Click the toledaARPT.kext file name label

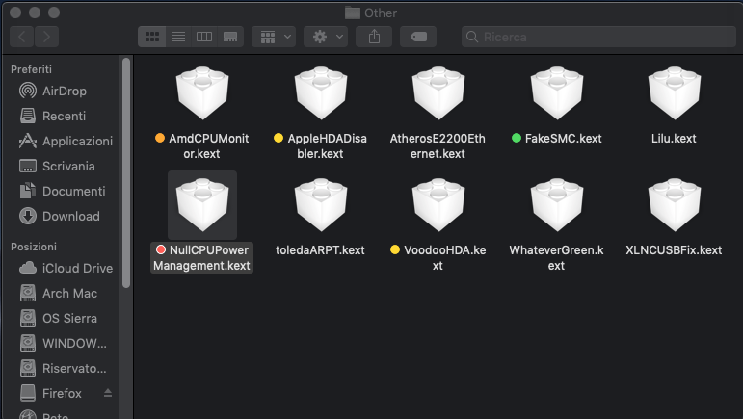[320, 250]
